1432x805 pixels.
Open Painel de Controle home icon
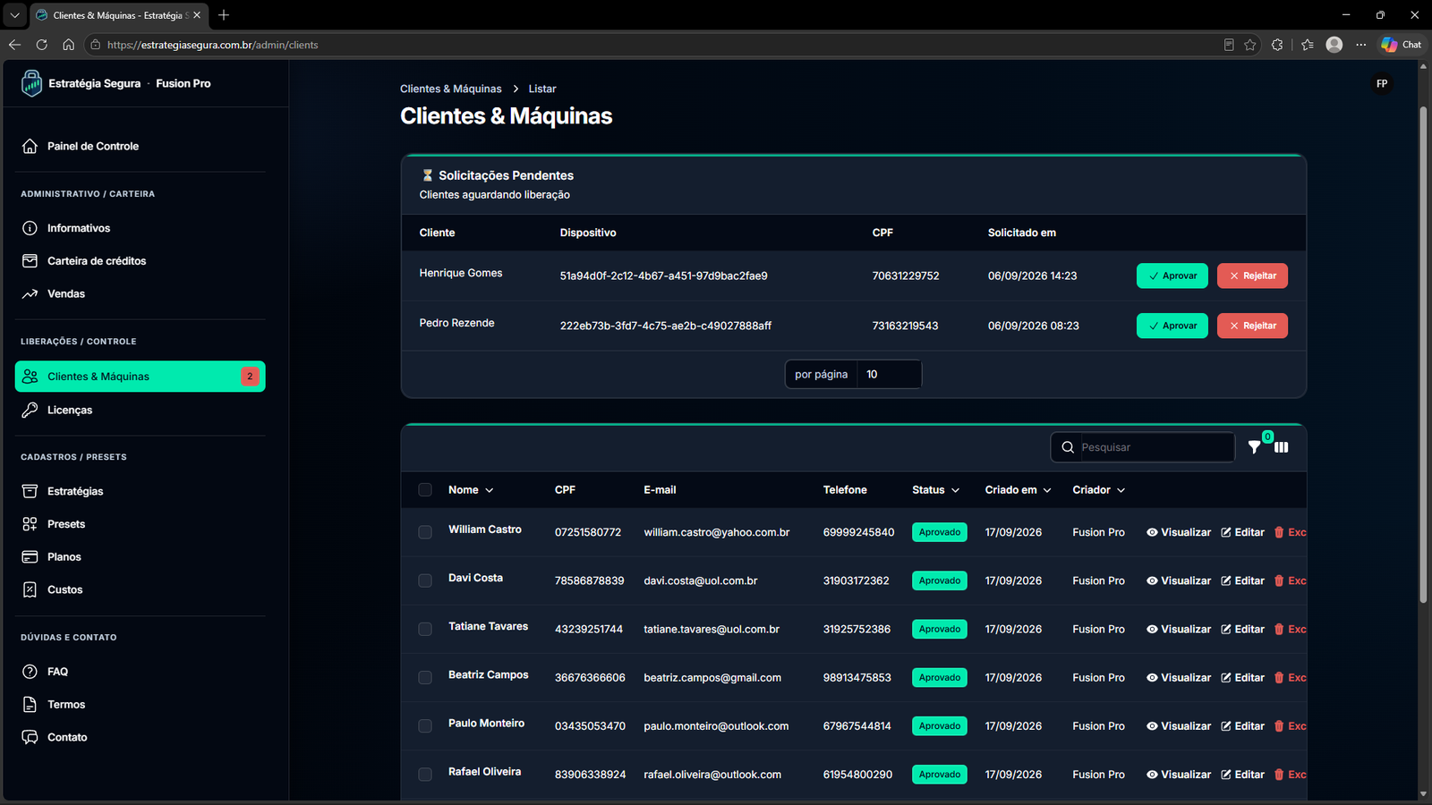(x=30, y=146)
